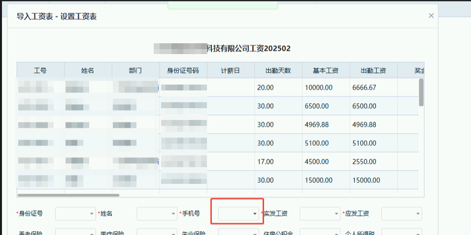Click the 姓名 column header
The width and height of the screenshot is (471, 235).
[x=88, y=70]
